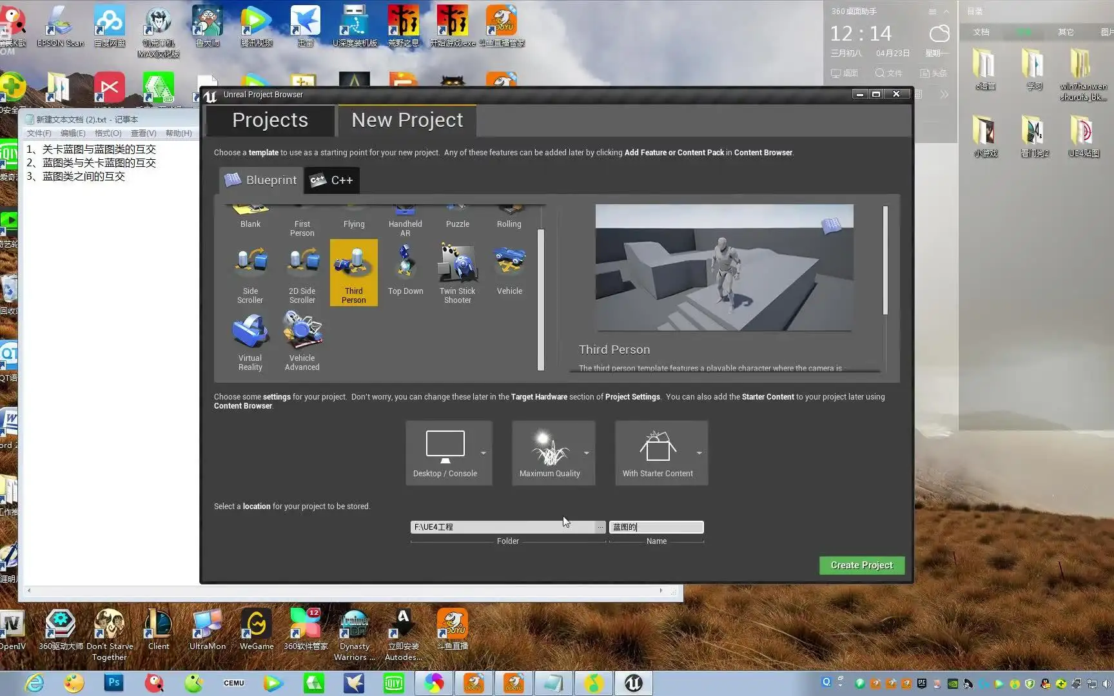Screen dimensions: 1114x696
Task: Click the template description panel scrollbar
Action: pyautogui.click(x=885, y=260)
